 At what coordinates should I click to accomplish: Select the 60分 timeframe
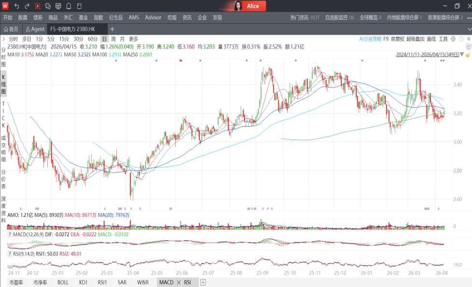(93, 39)
